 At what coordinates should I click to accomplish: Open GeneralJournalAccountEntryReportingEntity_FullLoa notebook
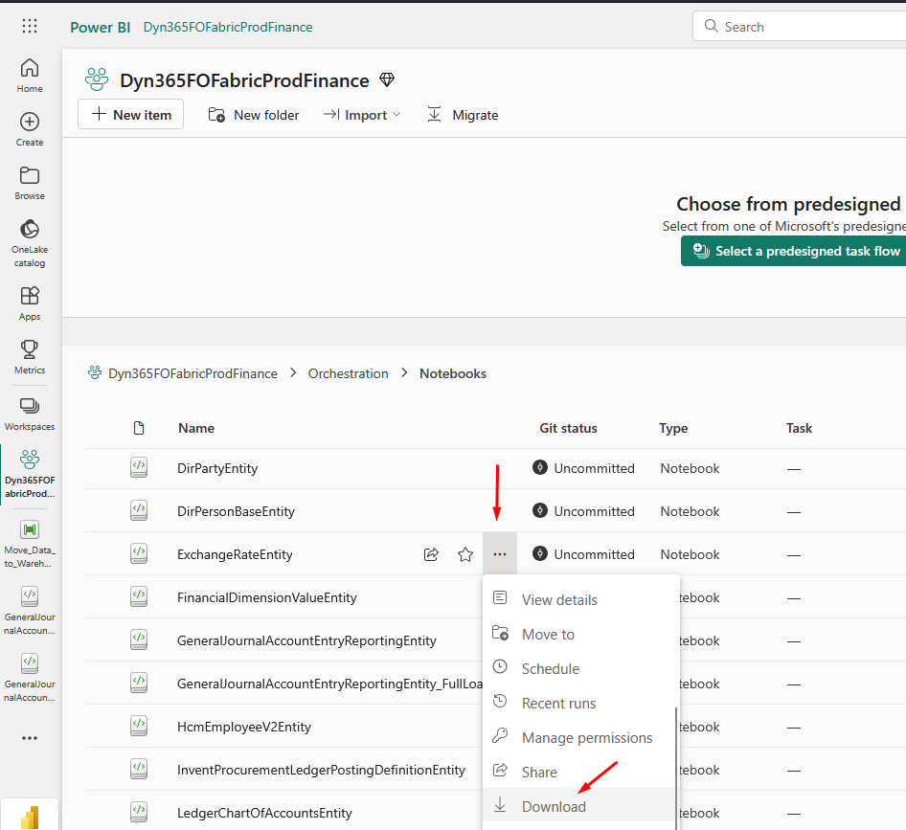[x=329, y=684]
